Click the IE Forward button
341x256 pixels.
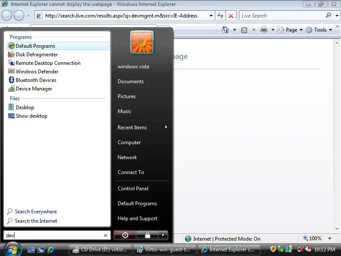pyautogui.click(x=19, y=15)
